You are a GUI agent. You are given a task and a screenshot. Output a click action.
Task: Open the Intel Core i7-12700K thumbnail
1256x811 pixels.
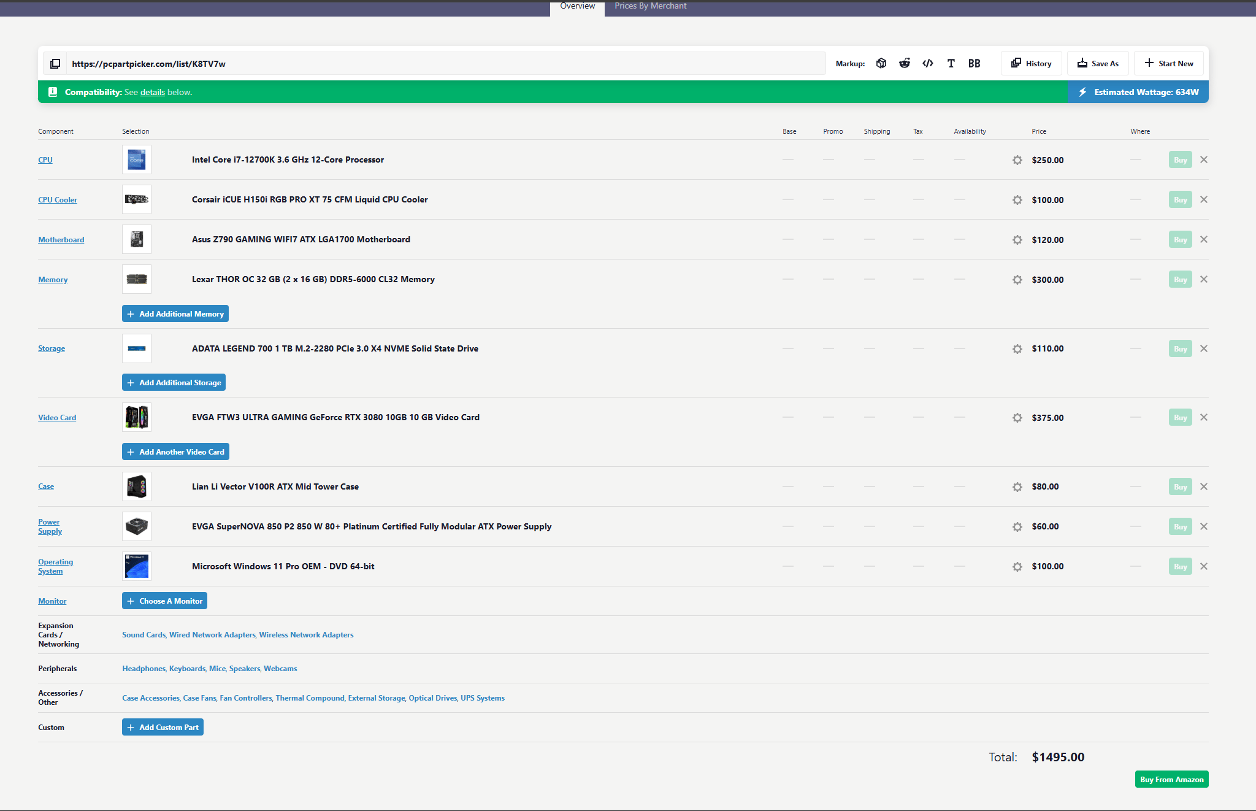coord(137,160)
